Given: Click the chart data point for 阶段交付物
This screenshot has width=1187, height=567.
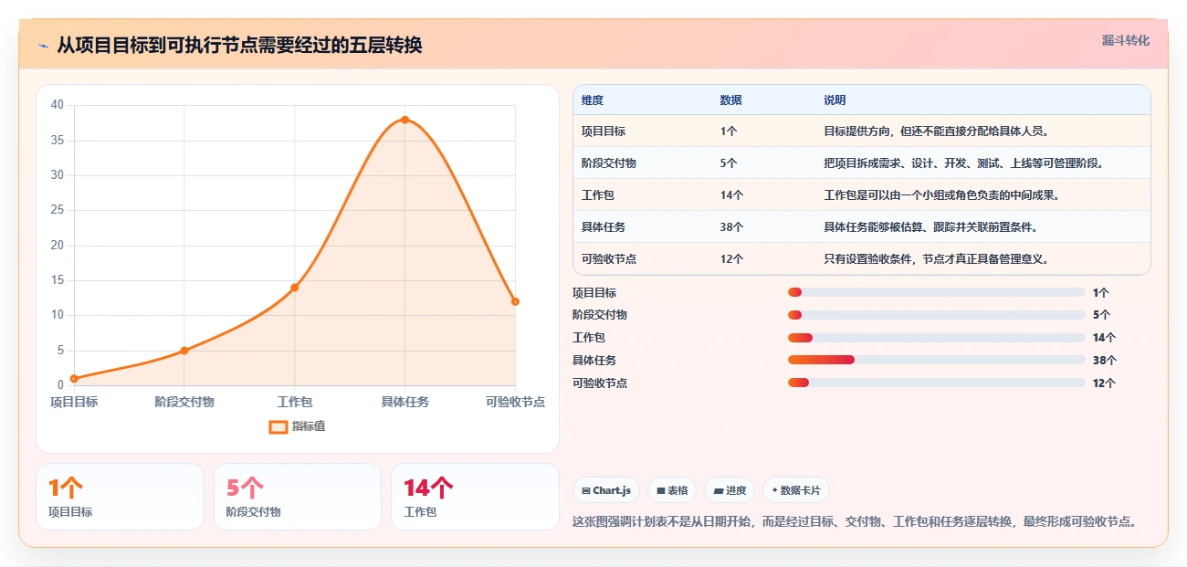Looking at the screenshot, I should pos(184,351).
